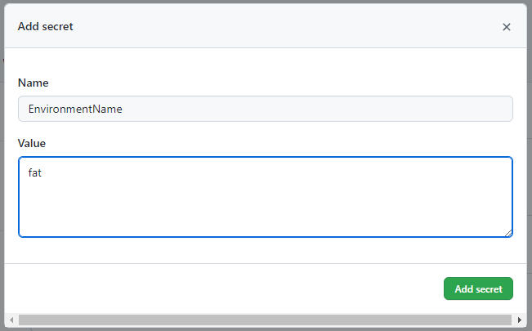Click the Value field label

[32, 143]
